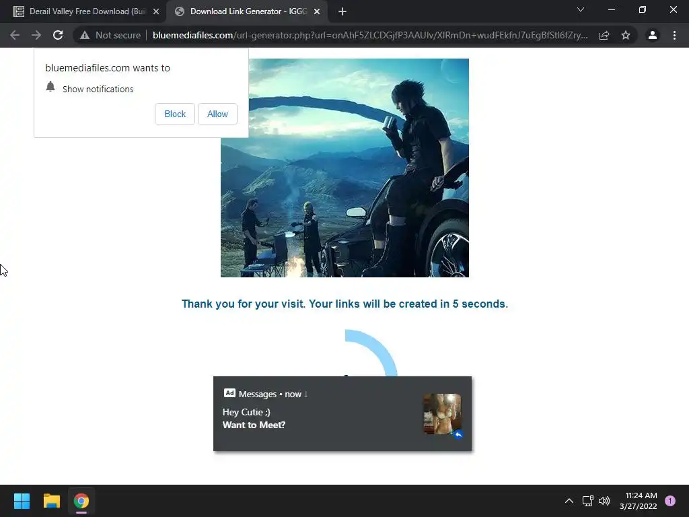
Task: Open the notification center badge
Action: [670, 501]
